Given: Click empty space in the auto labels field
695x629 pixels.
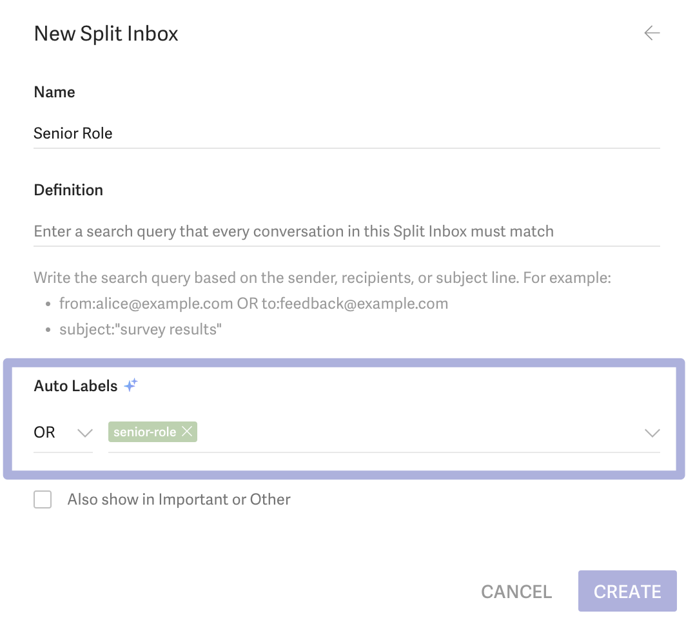Looking at the screenshot, I should coord(416,432).
